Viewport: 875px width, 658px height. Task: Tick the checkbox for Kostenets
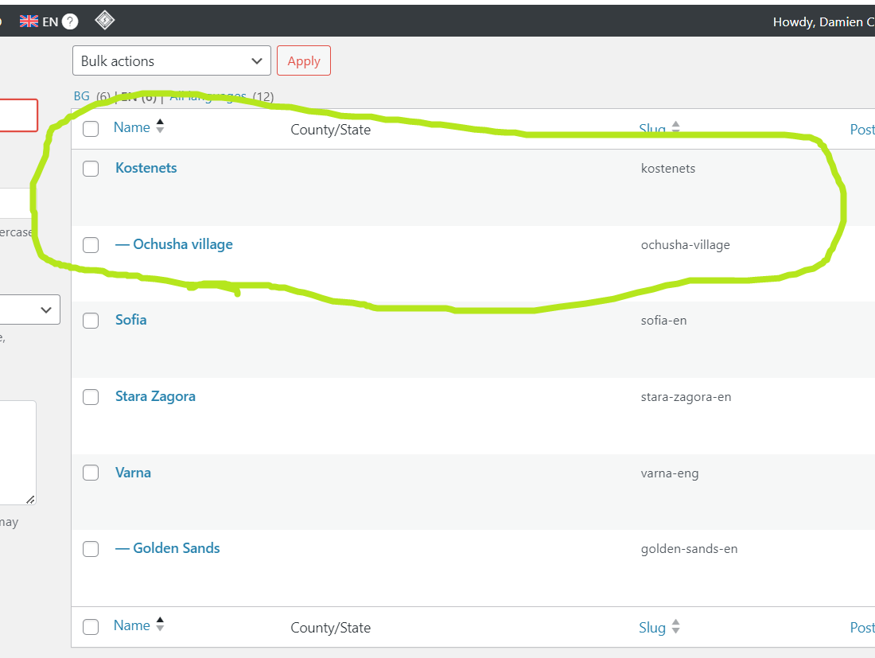coord(91,169)
